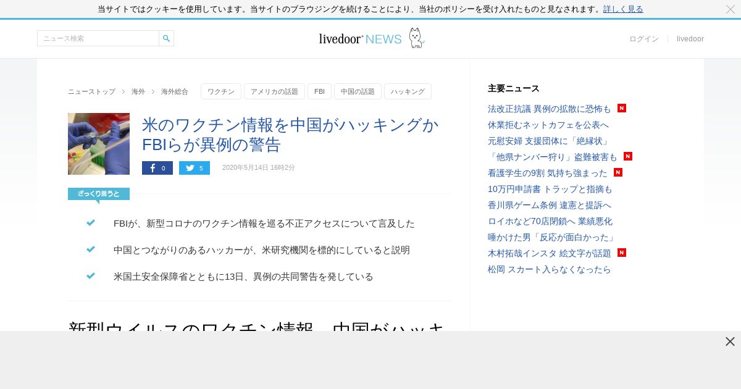This screenshot has height=389, width=741.
Task: Open the 海外 breadcrumb
Action: [x=138, y=91]
